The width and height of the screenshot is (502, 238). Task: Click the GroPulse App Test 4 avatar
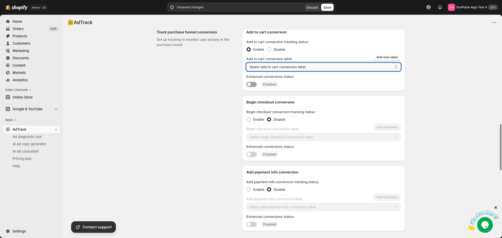point(451,7)
